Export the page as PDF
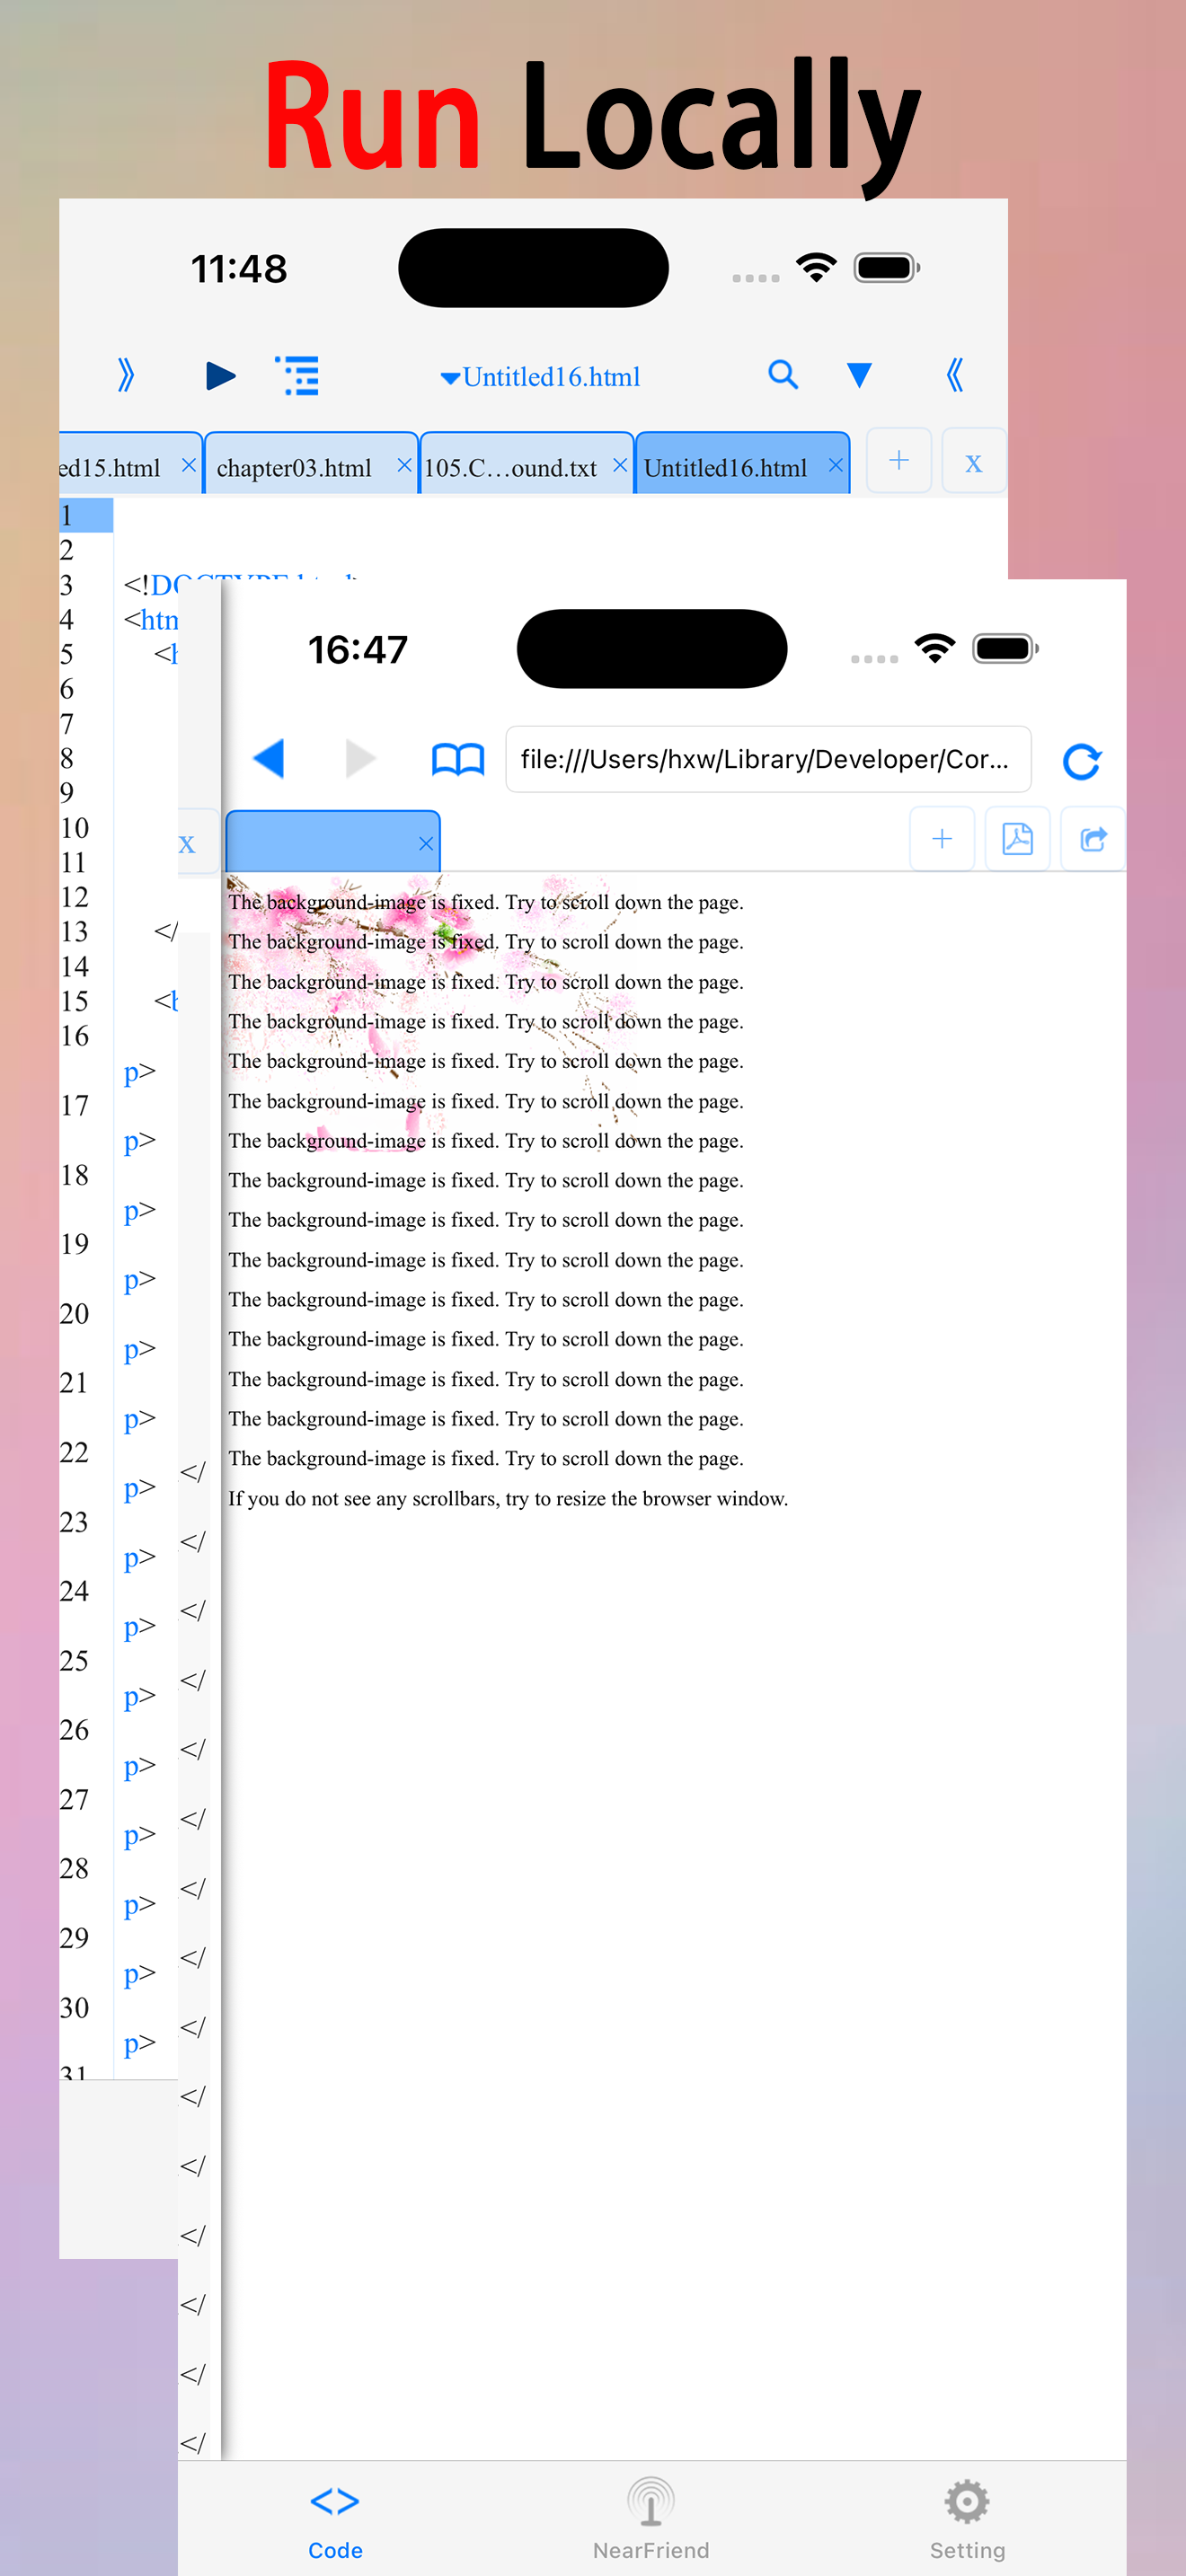The height and width of the screenshot is (2576, 1186). (x=1017, y=838)
